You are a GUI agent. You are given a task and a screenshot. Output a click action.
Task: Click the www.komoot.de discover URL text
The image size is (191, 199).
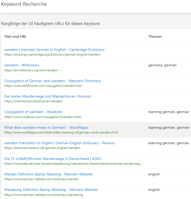[33, 101]
